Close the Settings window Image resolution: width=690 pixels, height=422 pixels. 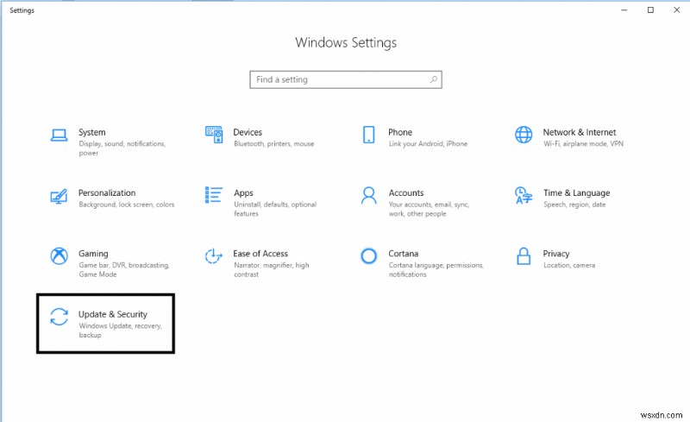(677, 9)
